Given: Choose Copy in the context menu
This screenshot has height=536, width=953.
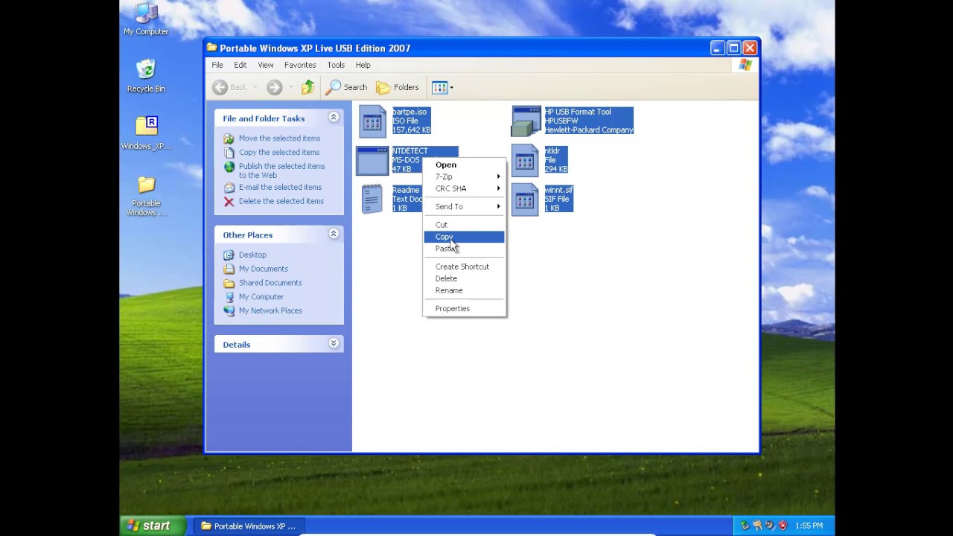Looking at the screenshot, I should 465,237.
